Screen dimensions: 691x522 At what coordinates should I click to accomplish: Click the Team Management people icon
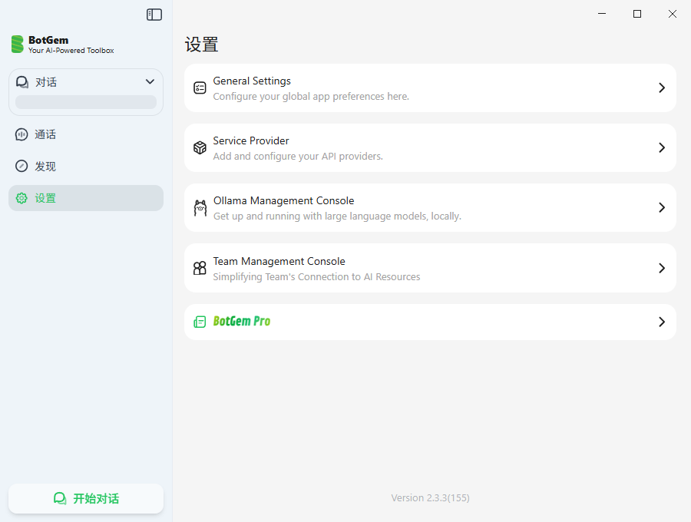click(200, 268)
